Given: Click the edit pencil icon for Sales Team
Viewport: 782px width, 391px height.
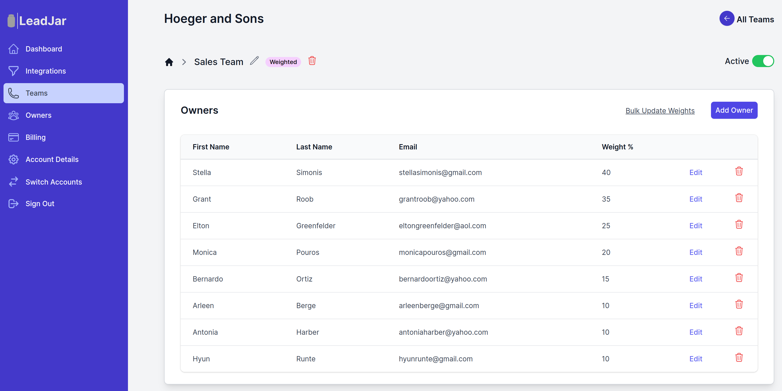Looking at the screenshot, I should 254,61.
